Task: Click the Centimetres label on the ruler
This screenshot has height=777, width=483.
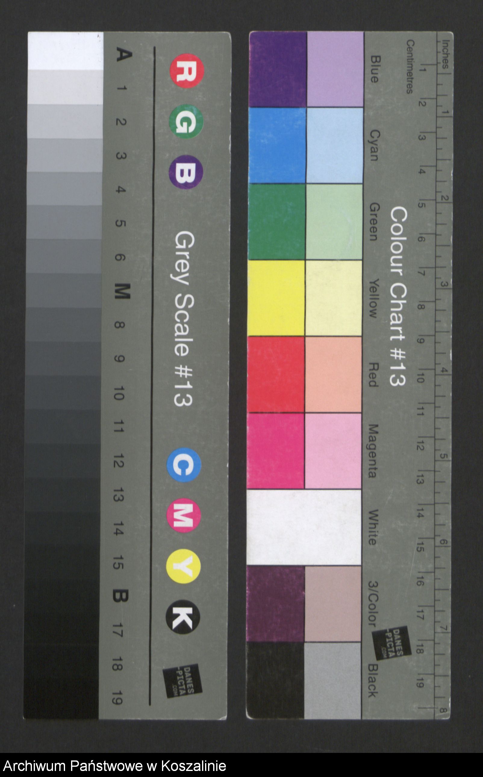Action: point(410,67)
